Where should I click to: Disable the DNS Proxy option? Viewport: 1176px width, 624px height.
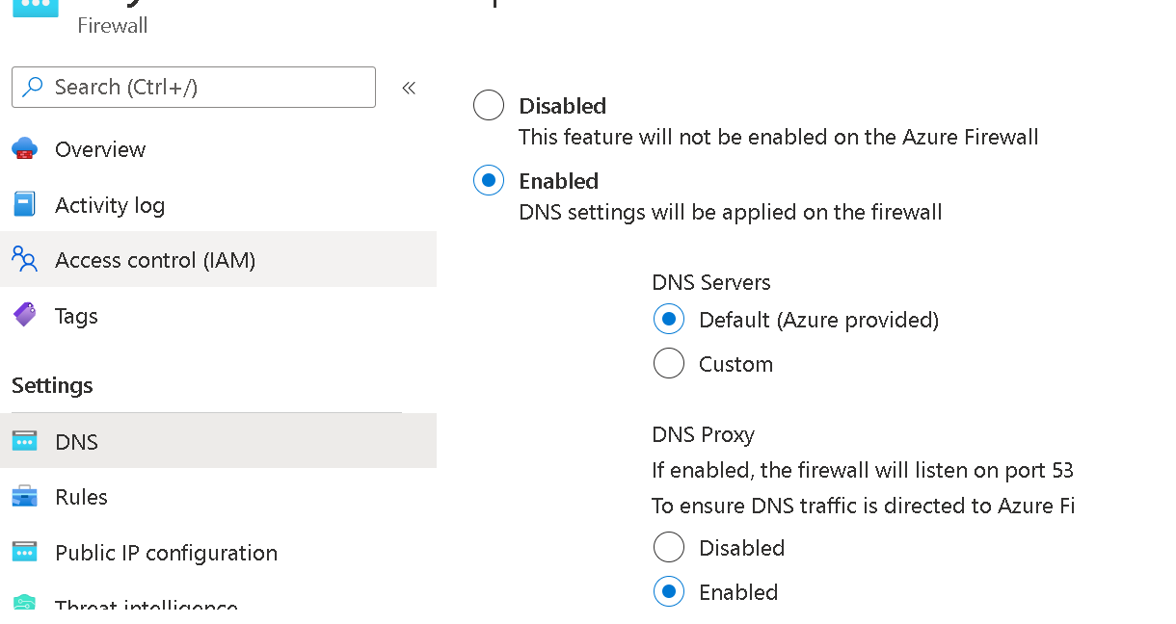tap(669, 547)
